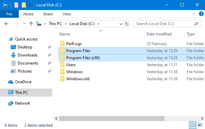
Task: Go back with the left arrow
Action: click(6, 24)
